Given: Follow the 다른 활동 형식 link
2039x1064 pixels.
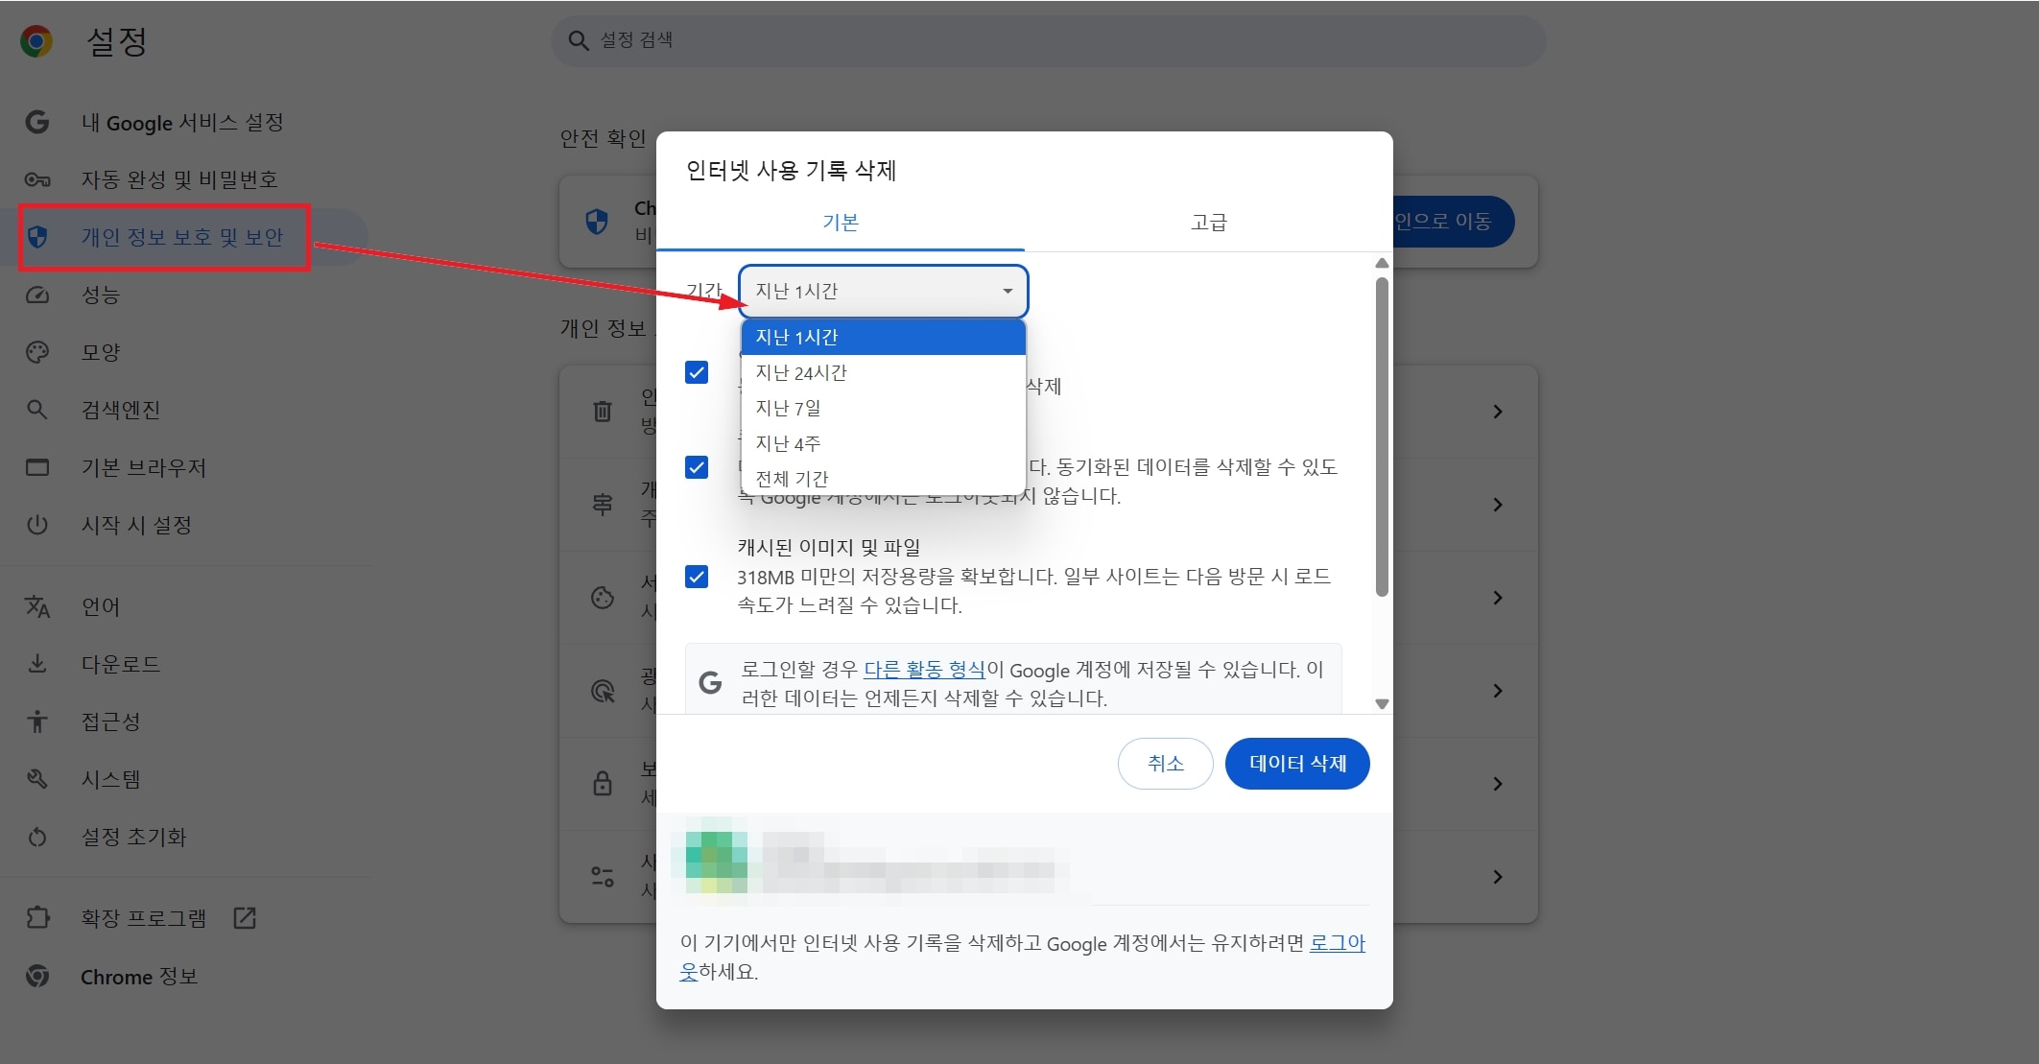Looking at the screenshot, I should [x=924, y=670].
